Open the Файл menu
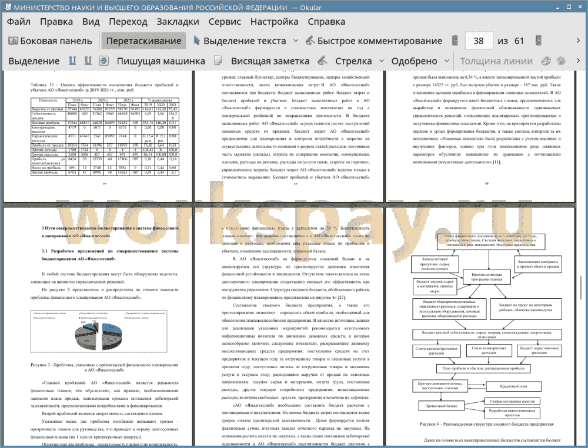 click(19, 22)
